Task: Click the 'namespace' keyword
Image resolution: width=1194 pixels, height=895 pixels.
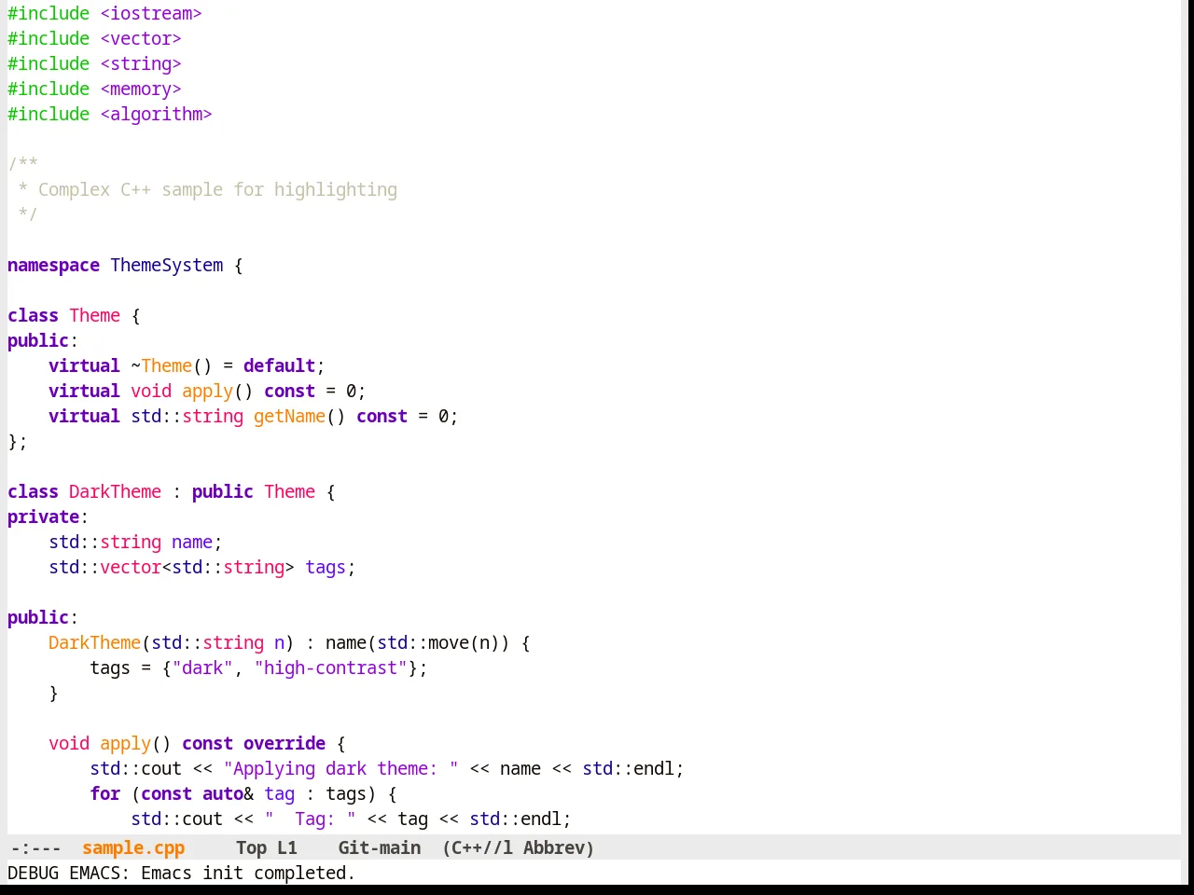Action: click(x=53, y=265)
